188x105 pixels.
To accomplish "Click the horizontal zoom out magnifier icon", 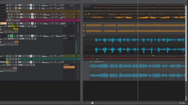I will click(x=180, y=103).
